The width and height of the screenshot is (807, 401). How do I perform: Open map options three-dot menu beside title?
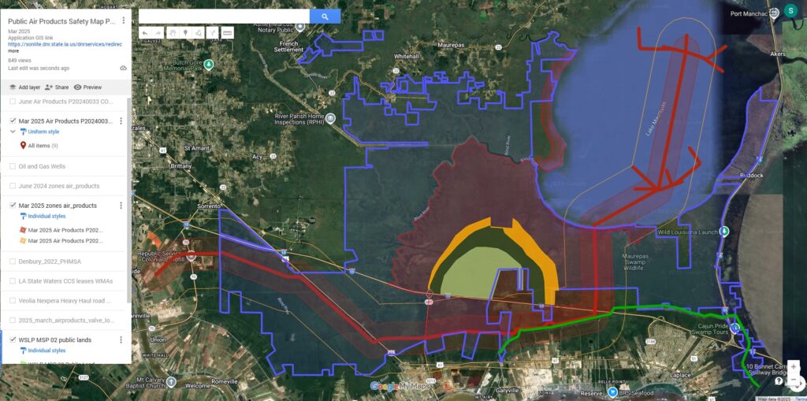[124, 21]
